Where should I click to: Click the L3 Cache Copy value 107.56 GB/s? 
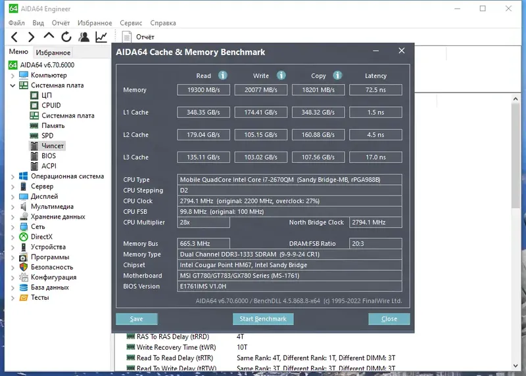(318, 157)
